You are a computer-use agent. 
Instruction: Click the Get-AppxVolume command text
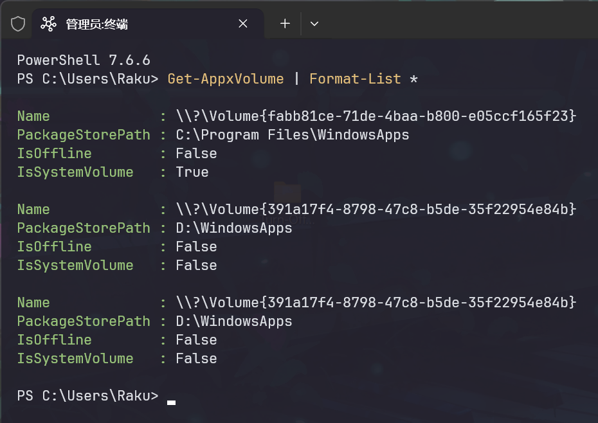(x=226, y=79)
